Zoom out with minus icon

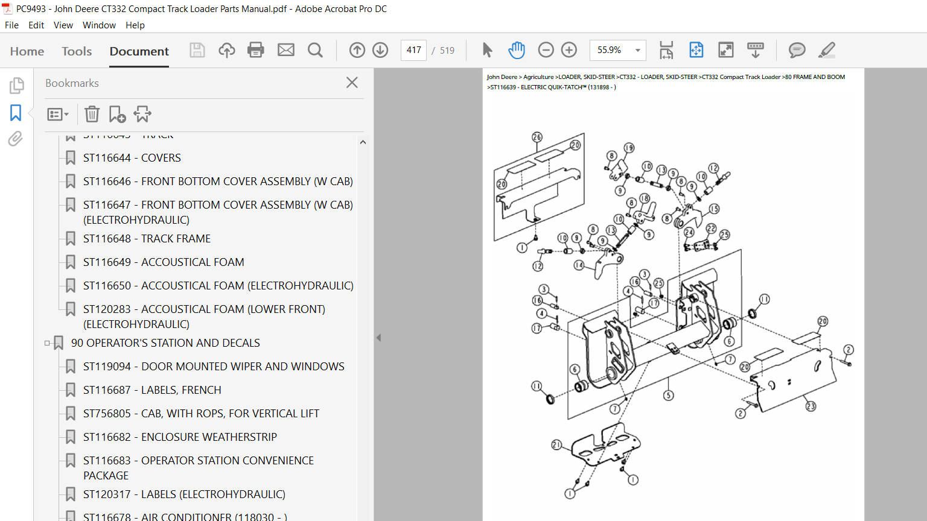click(x=546, y=50)
